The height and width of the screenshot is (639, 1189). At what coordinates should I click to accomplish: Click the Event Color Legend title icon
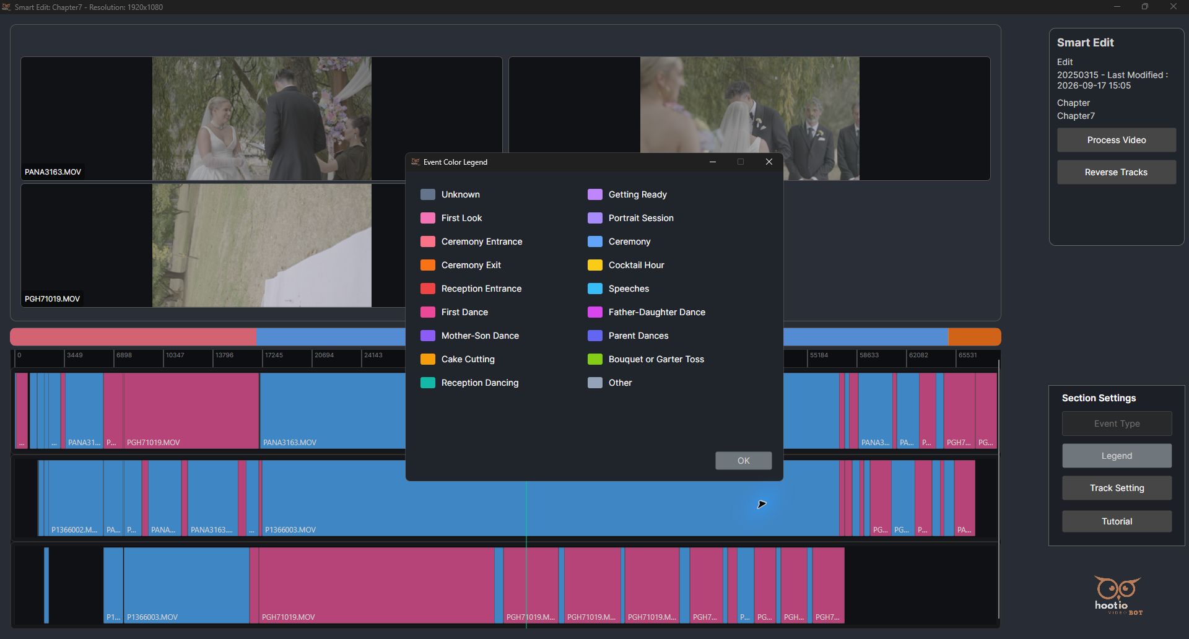[416, 162]
